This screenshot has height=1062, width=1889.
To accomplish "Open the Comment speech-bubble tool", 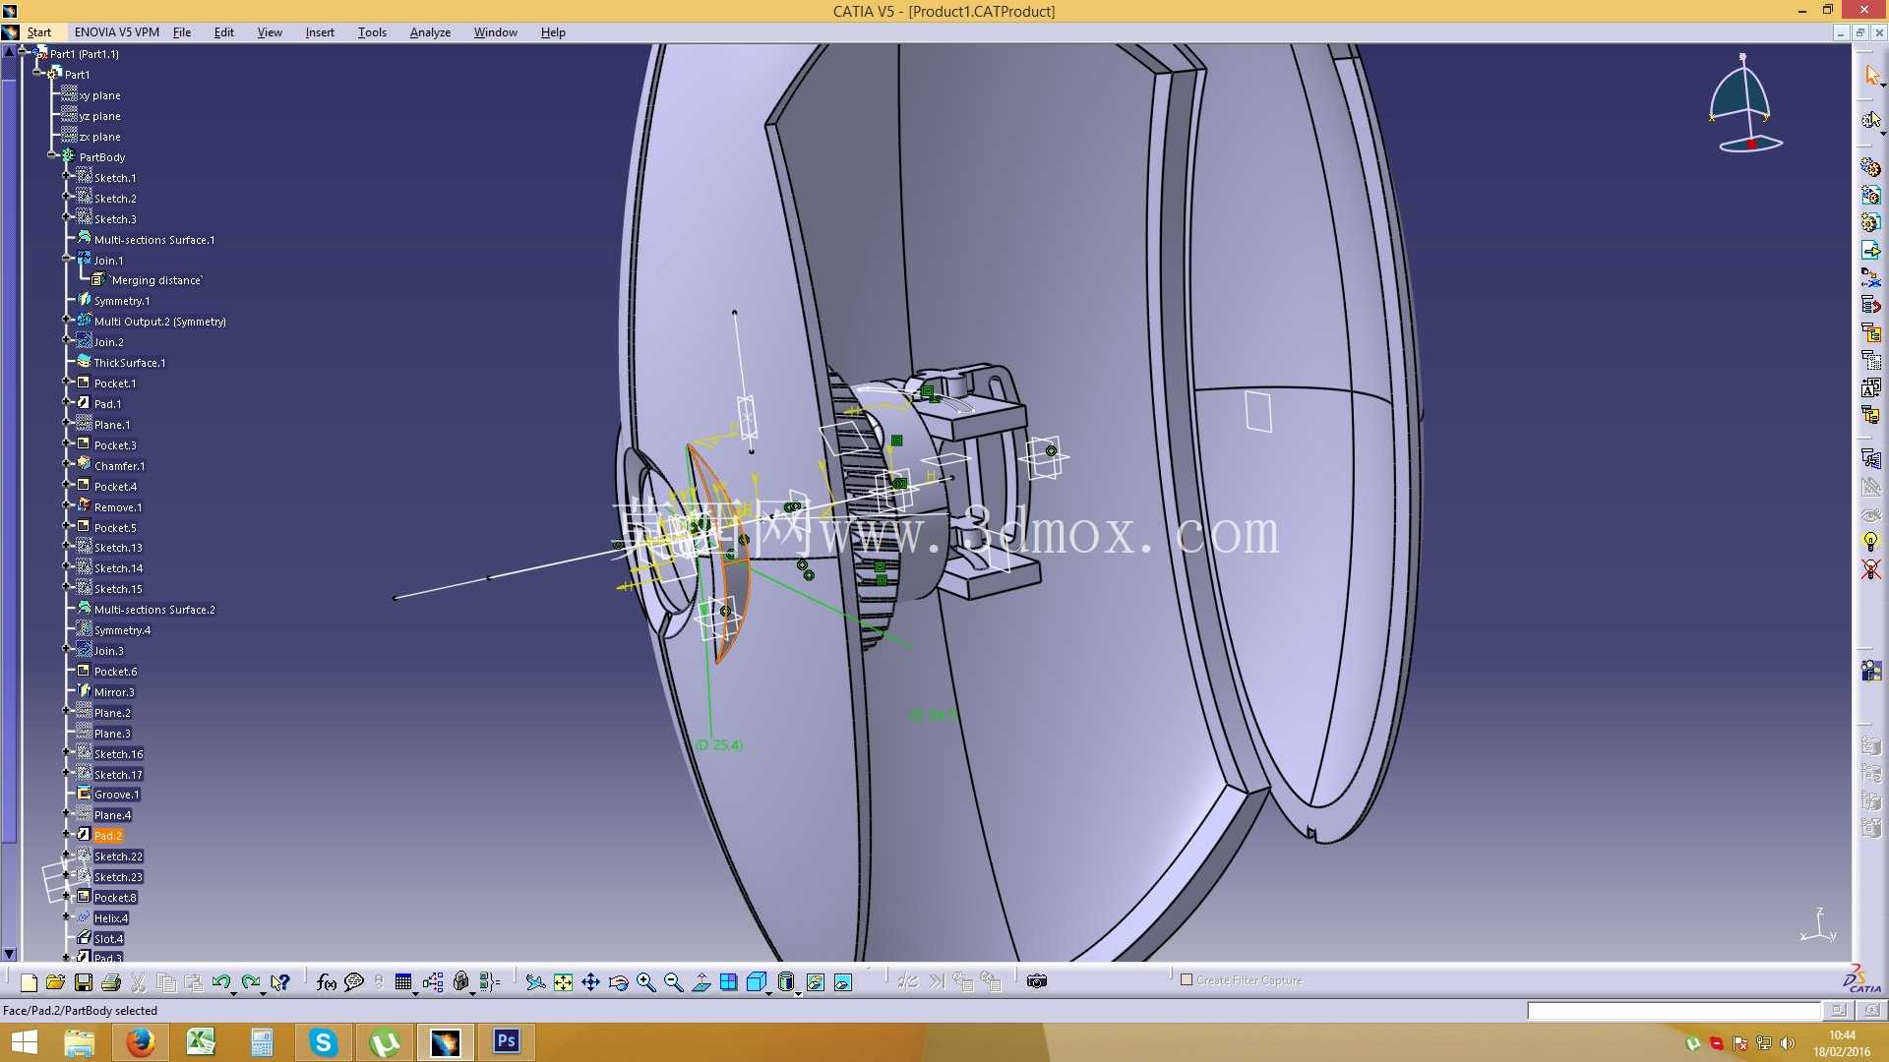I will tap(354, 981).
